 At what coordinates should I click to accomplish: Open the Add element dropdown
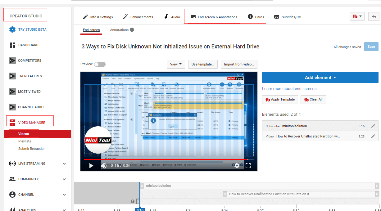click(x=320, y=78)
